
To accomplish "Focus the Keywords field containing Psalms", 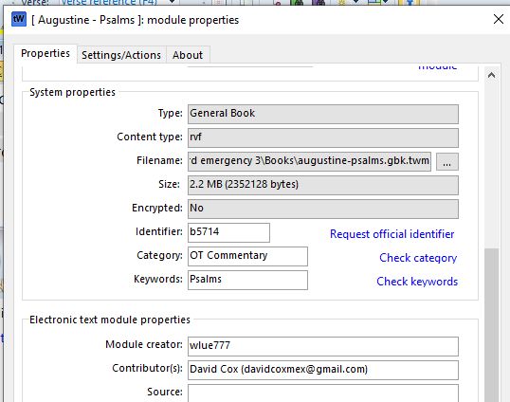I will click(x=247, y=280).
